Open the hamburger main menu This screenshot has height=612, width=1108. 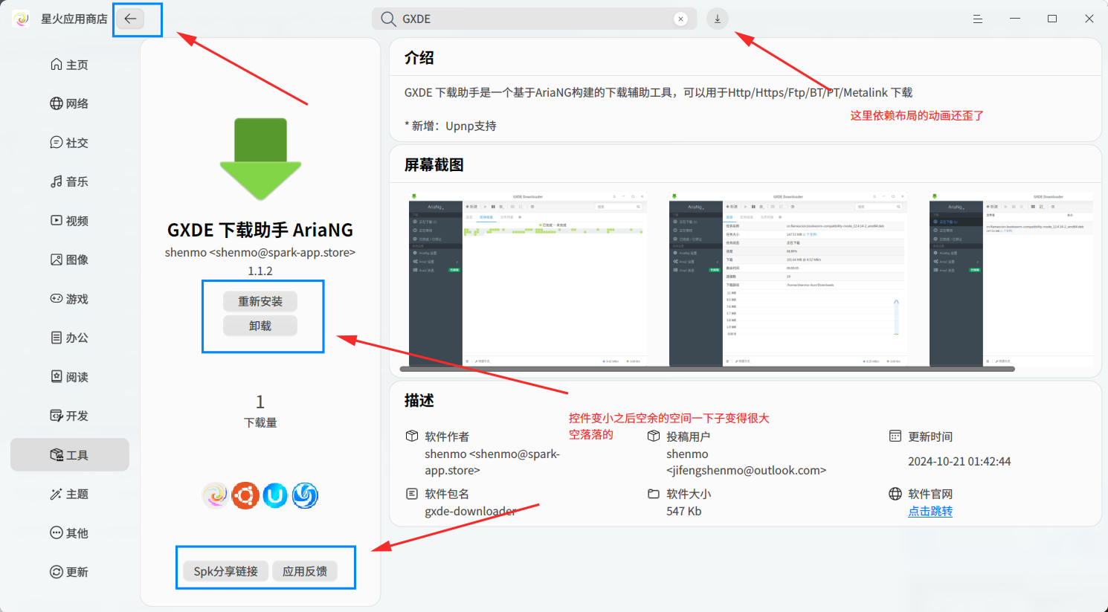coord(978,19)
